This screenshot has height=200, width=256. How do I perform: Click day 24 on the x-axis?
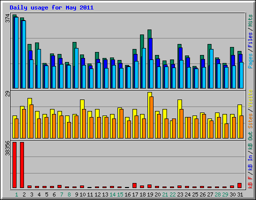pos(187,194)
